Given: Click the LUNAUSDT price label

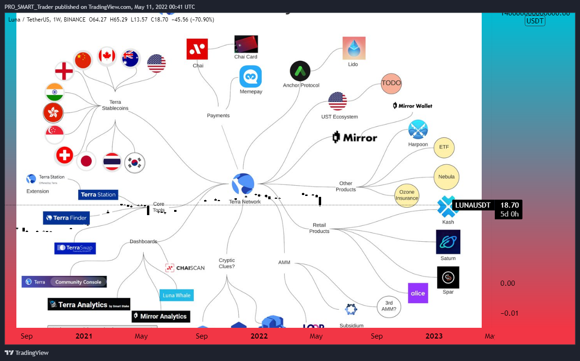Looking at the screenshot, I should (473, 205).
